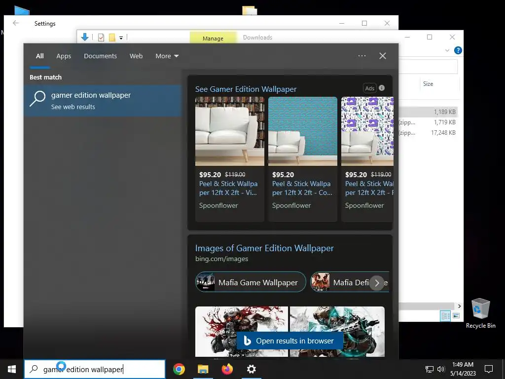Launch Google Chrome from the taskbar
505x379 pixels.
(x=179, y=369)
